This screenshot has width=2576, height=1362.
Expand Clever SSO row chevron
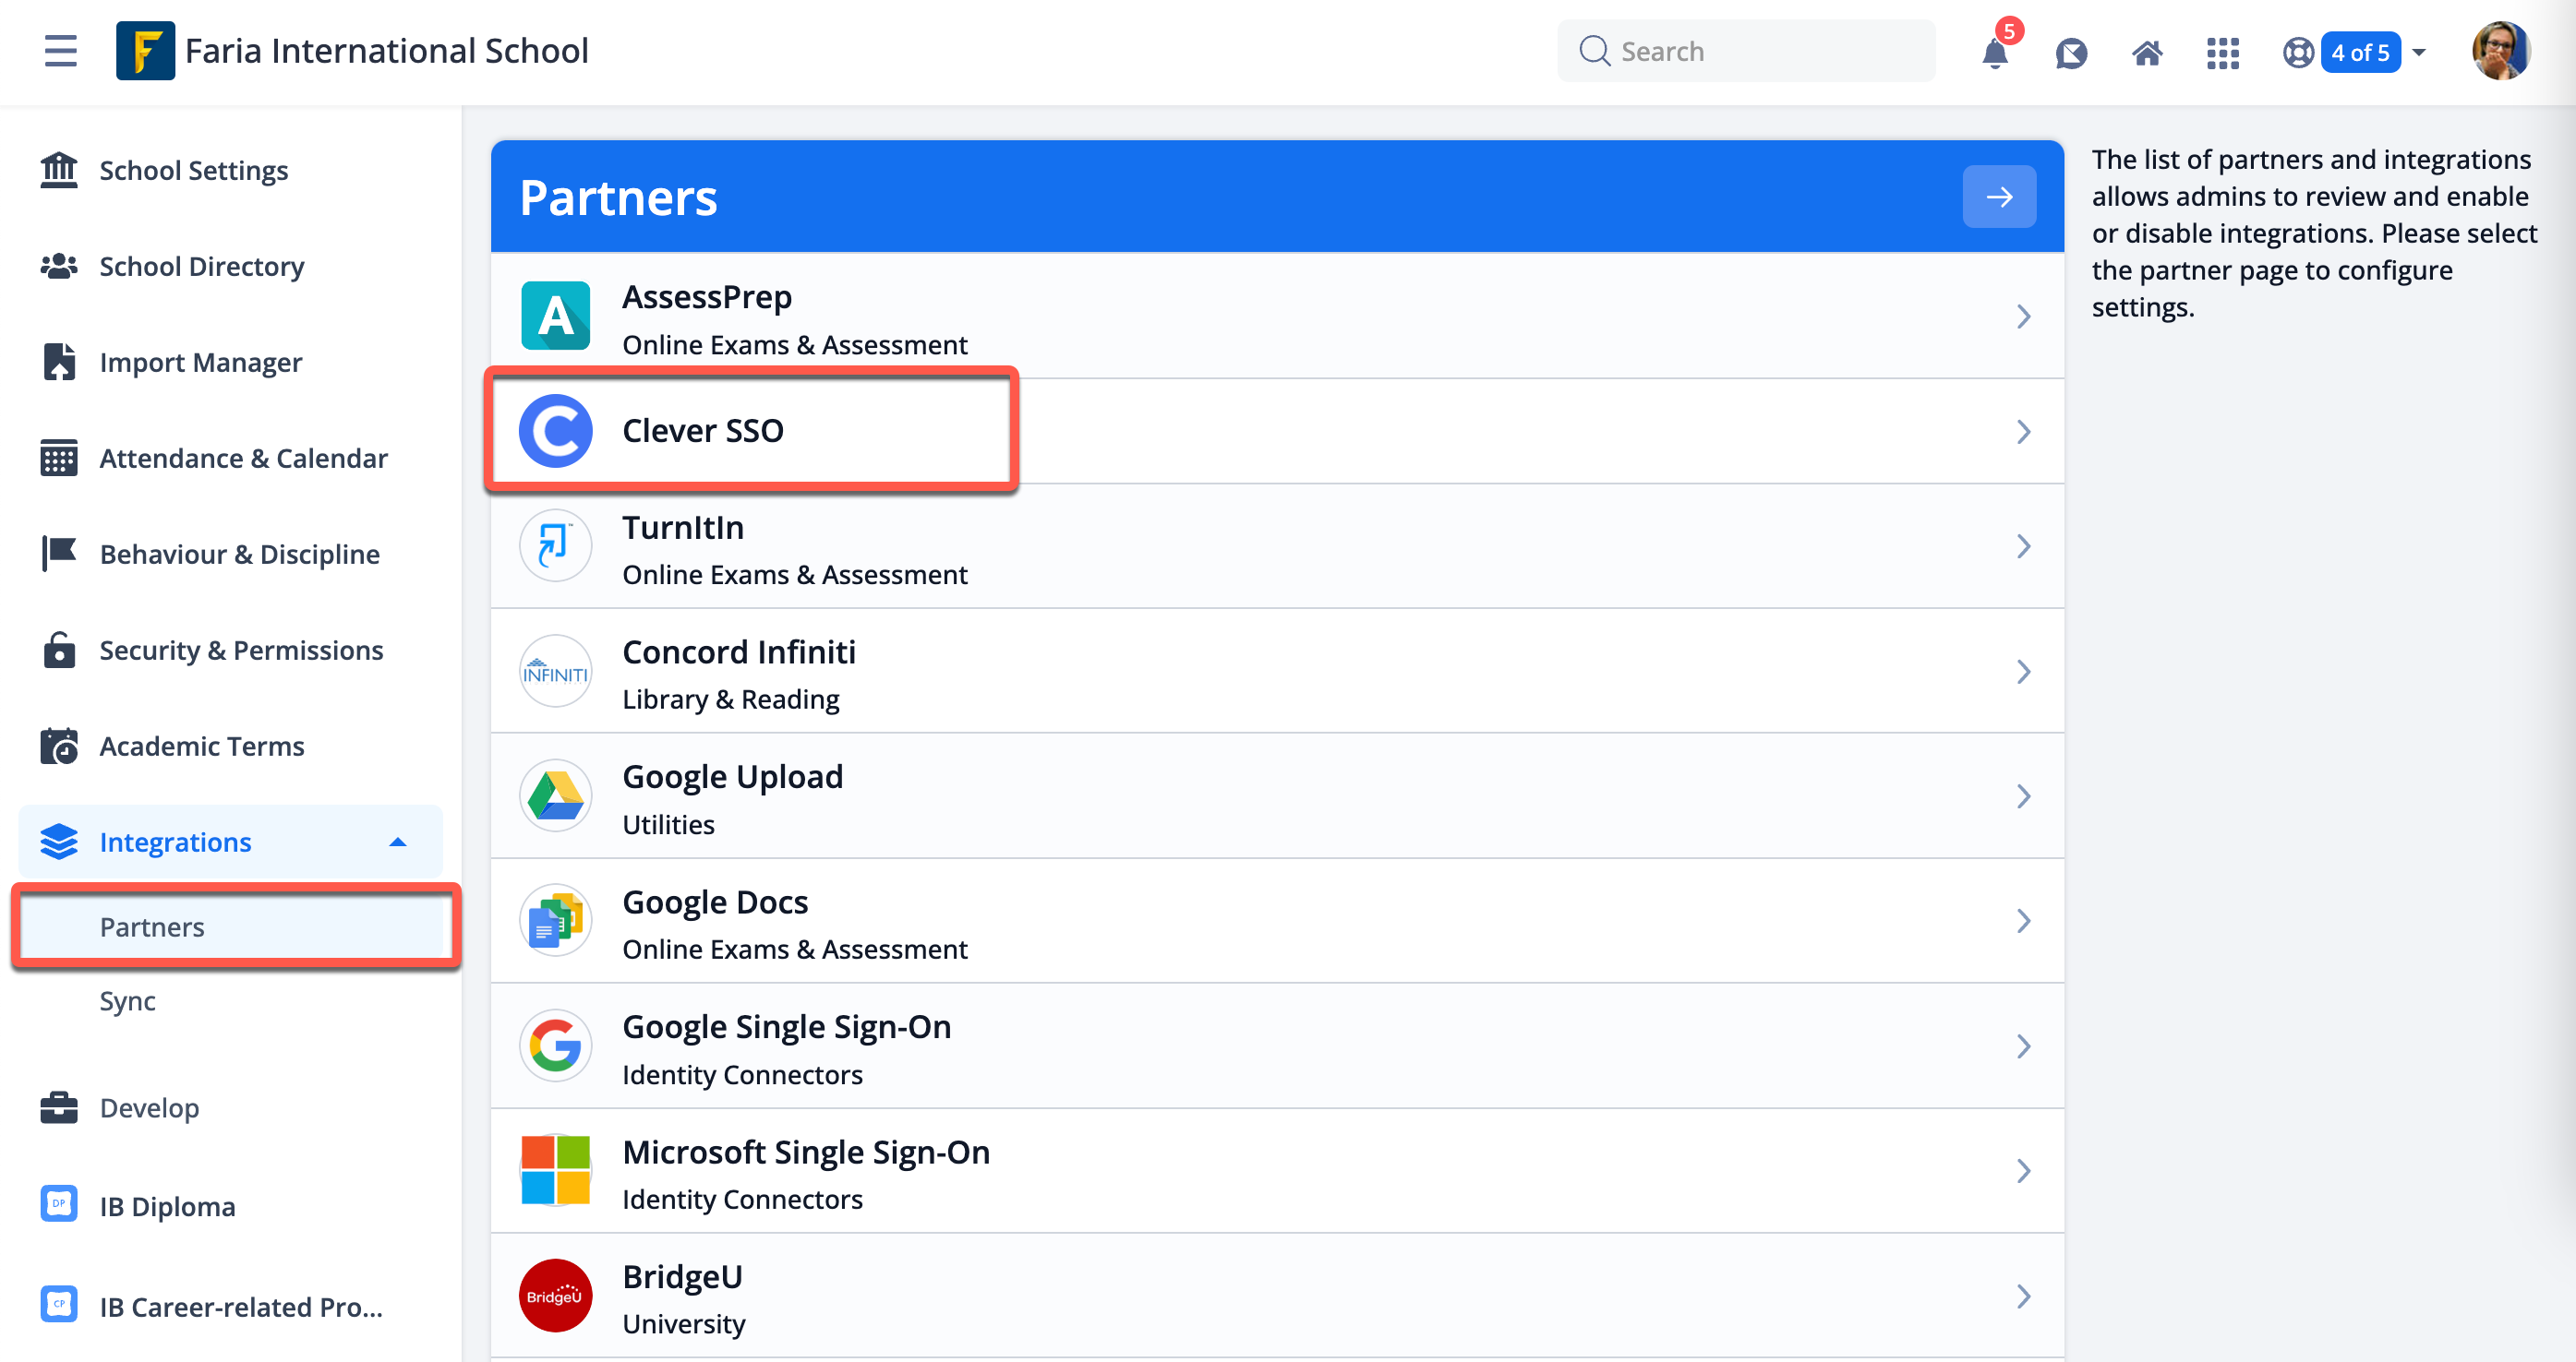pos(2024,432)
